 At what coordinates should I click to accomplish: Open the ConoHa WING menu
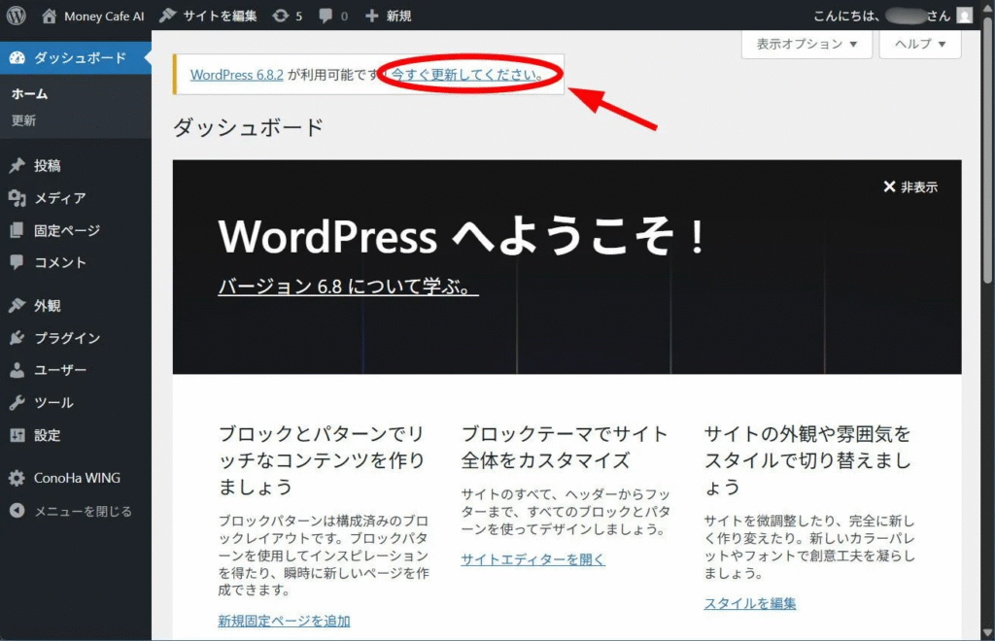pyautogui.click(x=76, y=478)
